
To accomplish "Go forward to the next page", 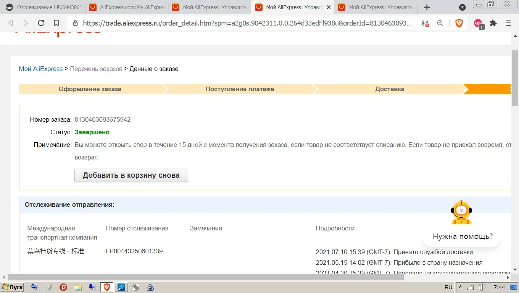I will 26,23.
